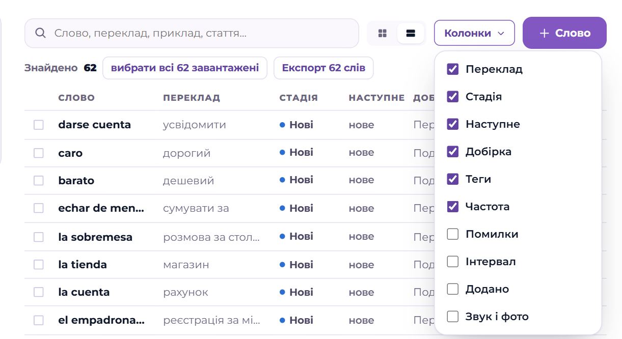Uncheck the Добірка column option

(x=453, y=152)
